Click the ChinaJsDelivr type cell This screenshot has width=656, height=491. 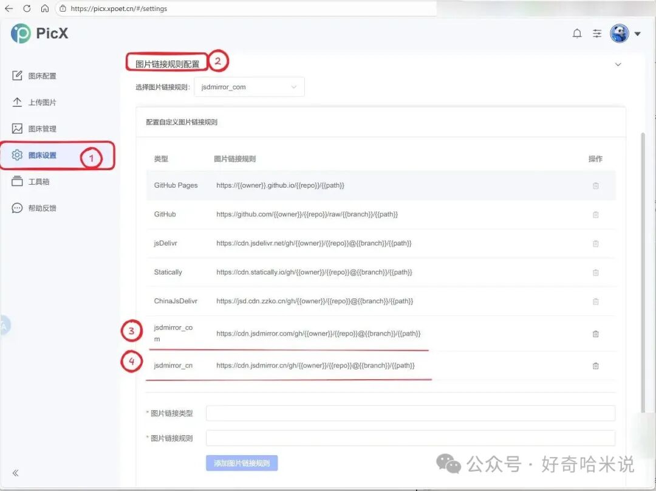176,301
